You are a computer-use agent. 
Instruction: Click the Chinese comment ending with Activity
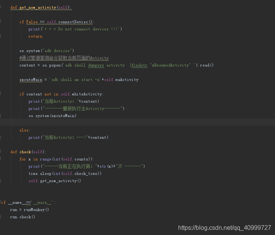pos(64,58)
